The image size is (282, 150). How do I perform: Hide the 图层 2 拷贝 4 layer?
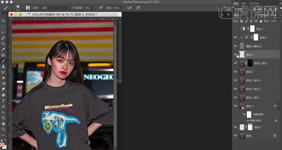tap(235, 80)
